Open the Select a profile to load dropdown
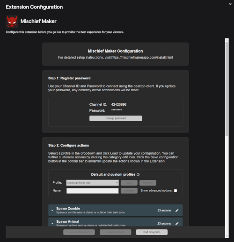The height and width of the screenshot is (242, 234). (x=92, y=183)
